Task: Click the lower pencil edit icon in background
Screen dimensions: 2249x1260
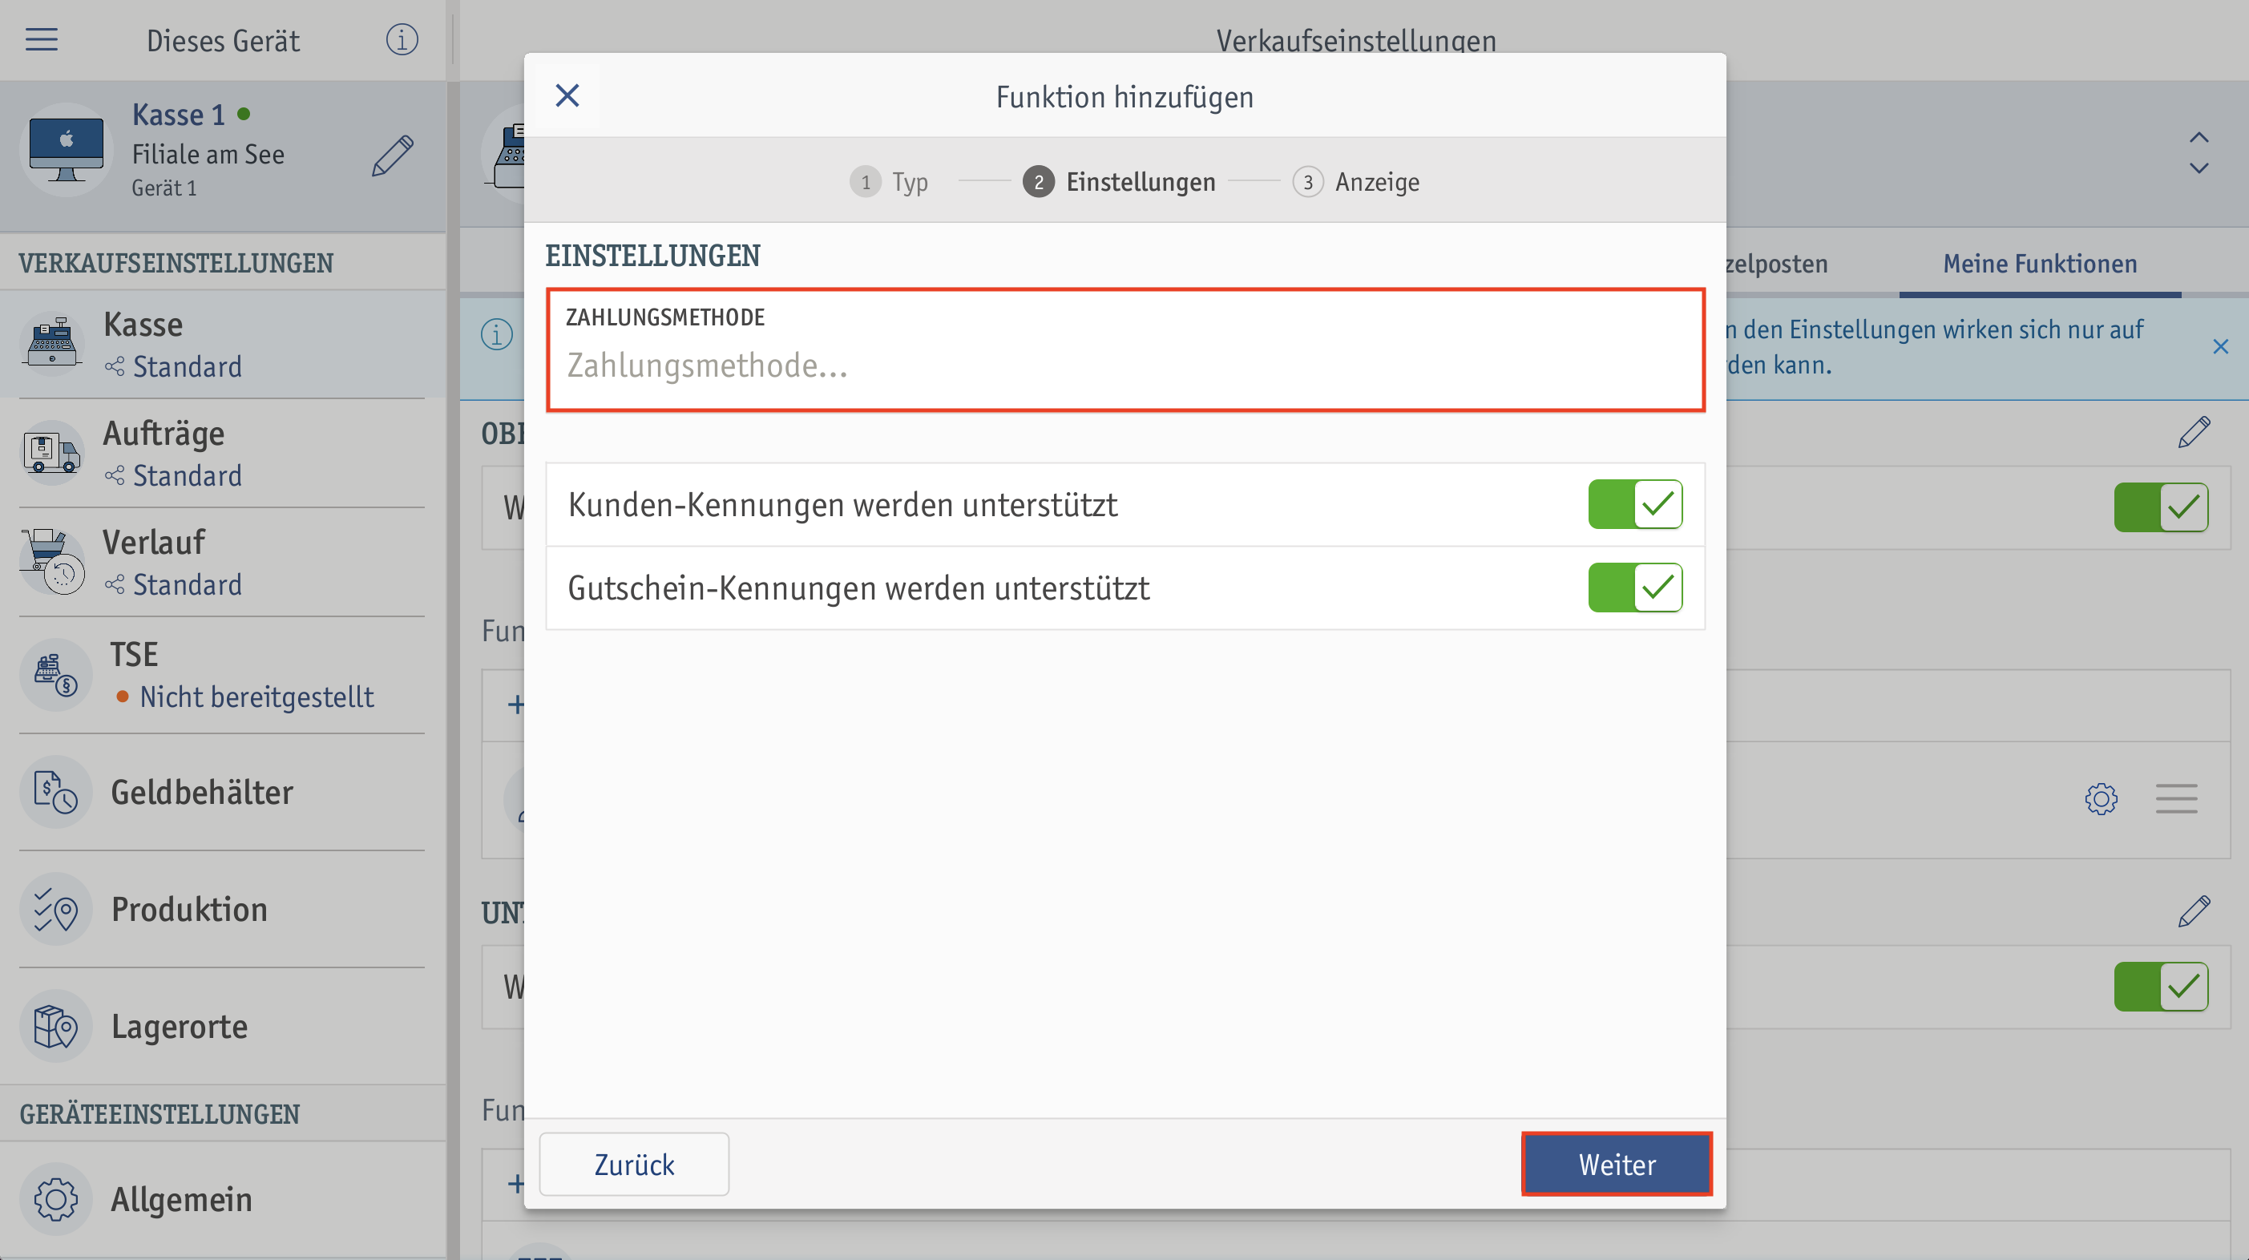Action: (x=2194, y=911)
